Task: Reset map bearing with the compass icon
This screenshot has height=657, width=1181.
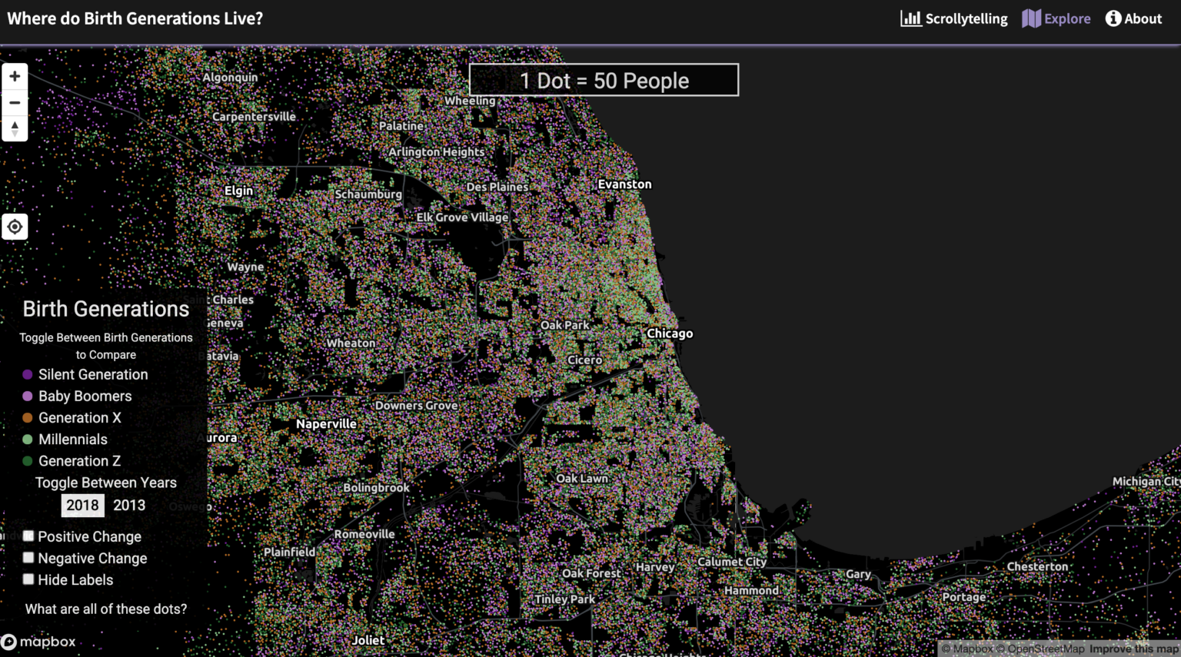Action: pos(14,128)
